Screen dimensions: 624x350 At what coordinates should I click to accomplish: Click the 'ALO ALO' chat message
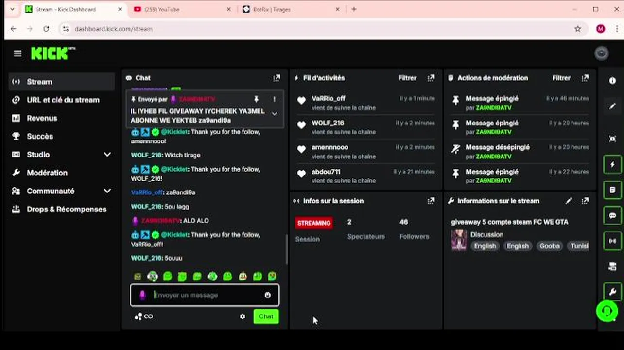[x=170, y=221]
